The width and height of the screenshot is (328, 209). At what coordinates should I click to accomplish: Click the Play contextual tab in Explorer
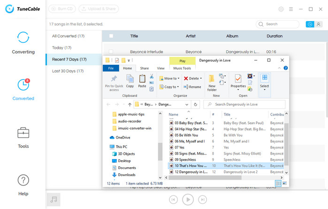[x=182, y=61]
